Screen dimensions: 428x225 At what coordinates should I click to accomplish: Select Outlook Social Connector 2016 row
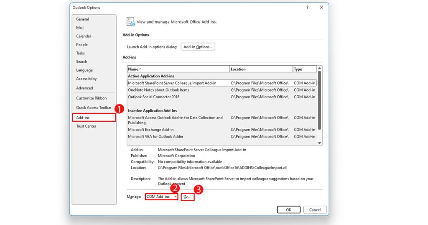pos(222,97)
